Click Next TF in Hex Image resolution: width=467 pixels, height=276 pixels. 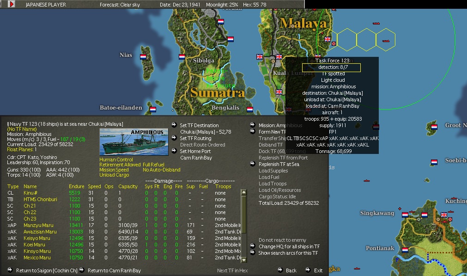[232, 270]
